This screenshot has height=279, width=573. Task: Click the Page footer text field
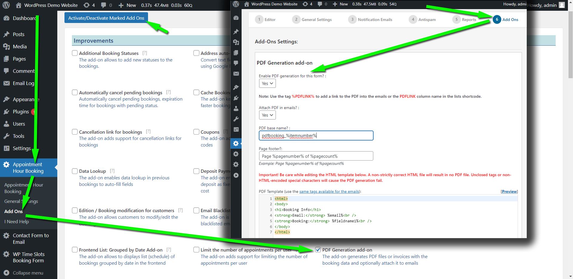(316, 156)
